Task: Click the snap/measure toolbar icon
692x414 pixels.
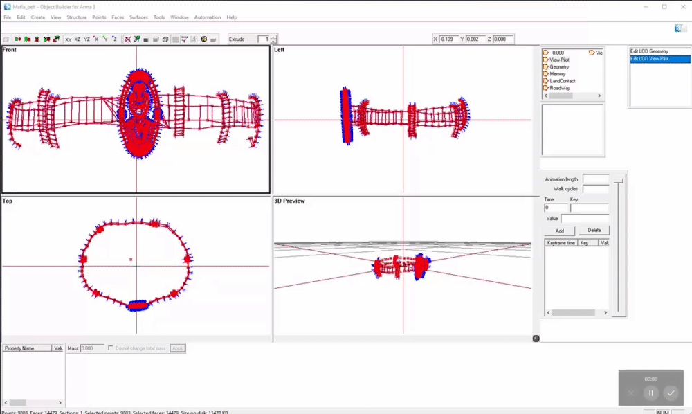Action: point(185,39)
